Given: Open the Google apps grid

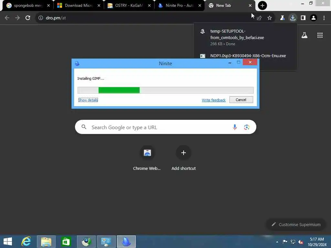Looking at the screenshot, I should tap(320, 35).
